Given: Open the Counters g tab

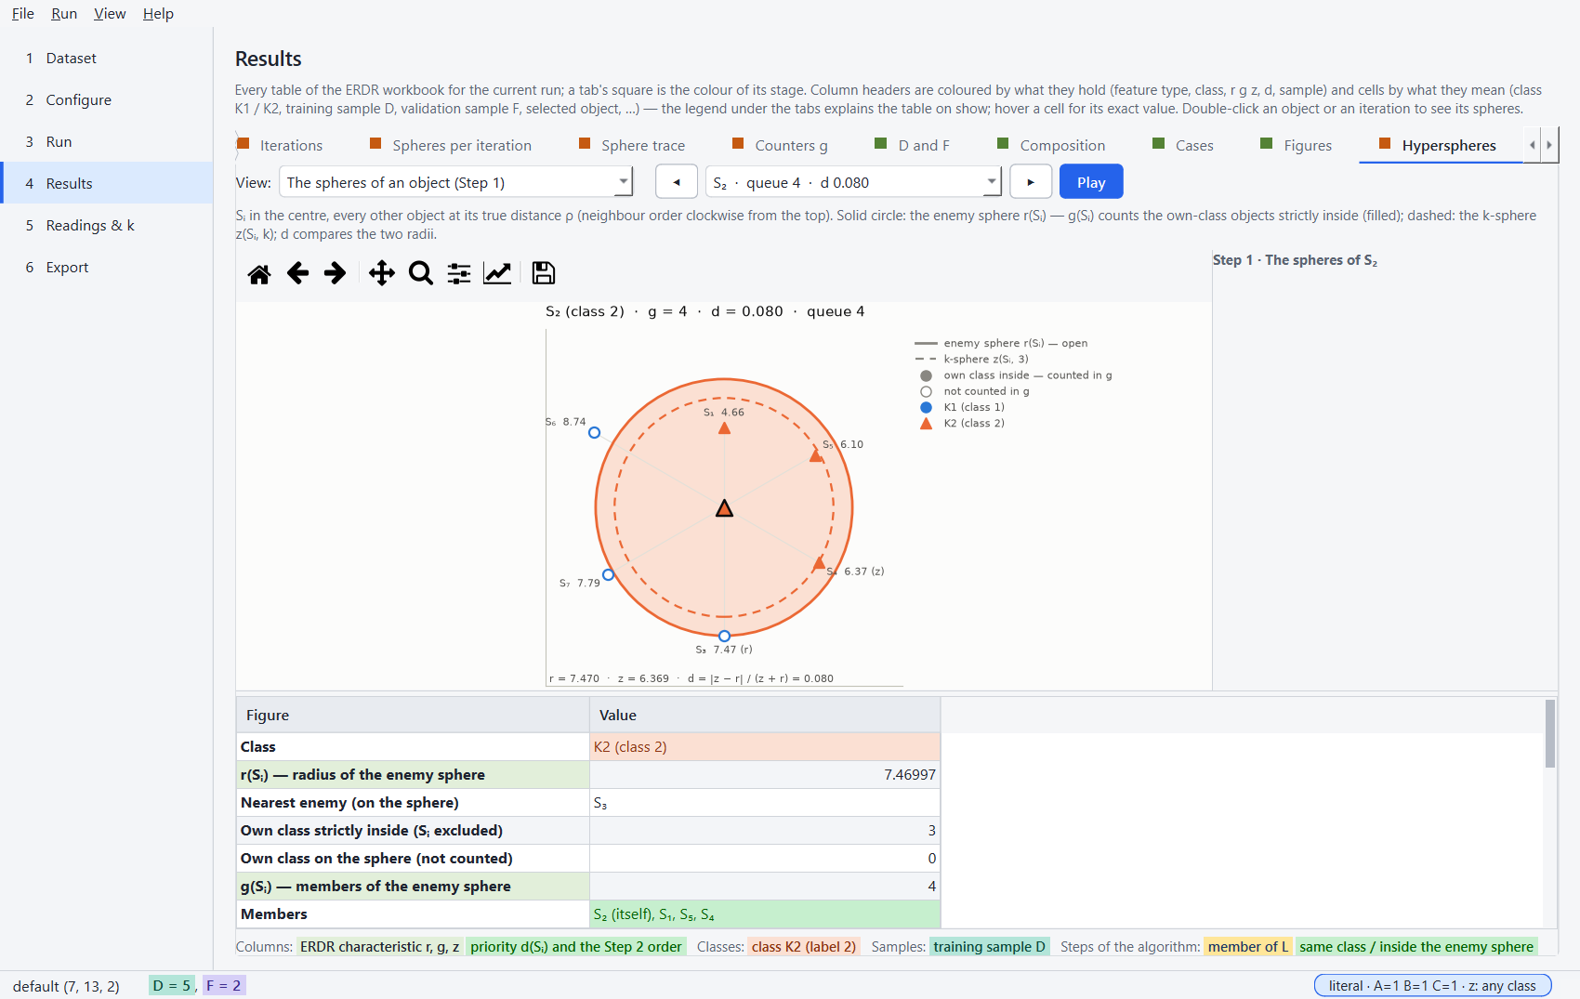Looking at the screenshot, I should coord(781,145).
